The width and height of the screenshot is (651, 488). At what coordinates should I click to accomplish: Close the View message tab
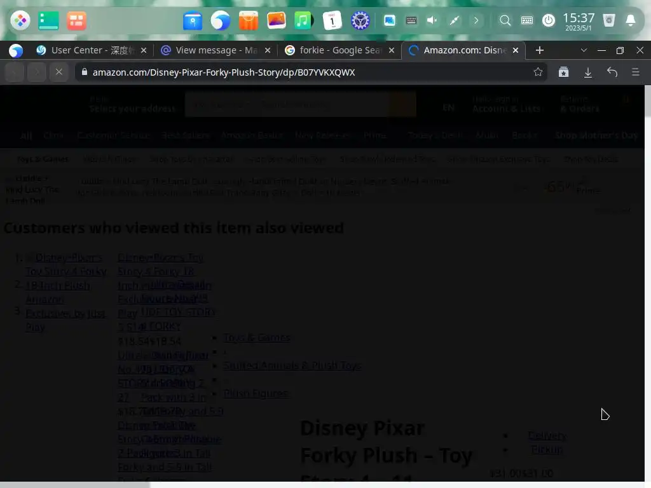[x=268, y=50]
